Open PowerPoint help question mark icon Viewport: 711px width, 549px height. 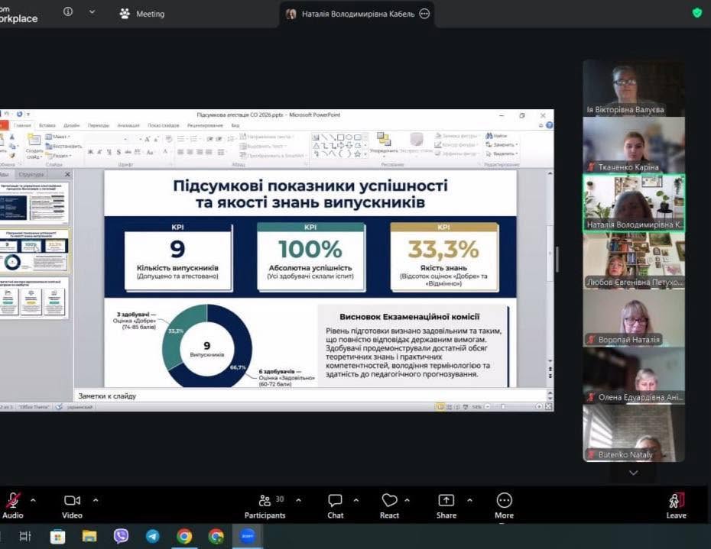(x=550, y=125)
